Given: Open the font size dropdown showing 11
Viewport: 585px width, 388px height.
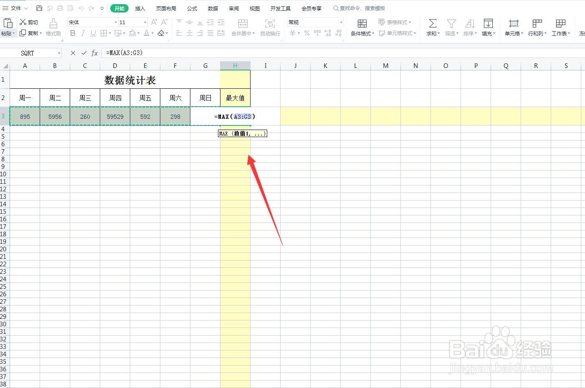Looking at the screenshot, I should click(132, 22).
